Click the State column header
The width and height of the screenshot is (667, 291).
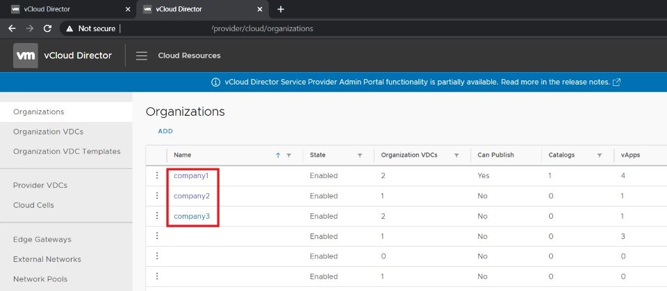(x=318, y=155)
